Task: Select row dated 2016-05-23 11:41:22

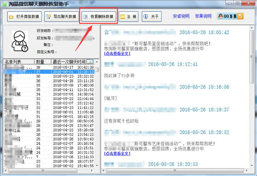Action: (x=49, y=108)
